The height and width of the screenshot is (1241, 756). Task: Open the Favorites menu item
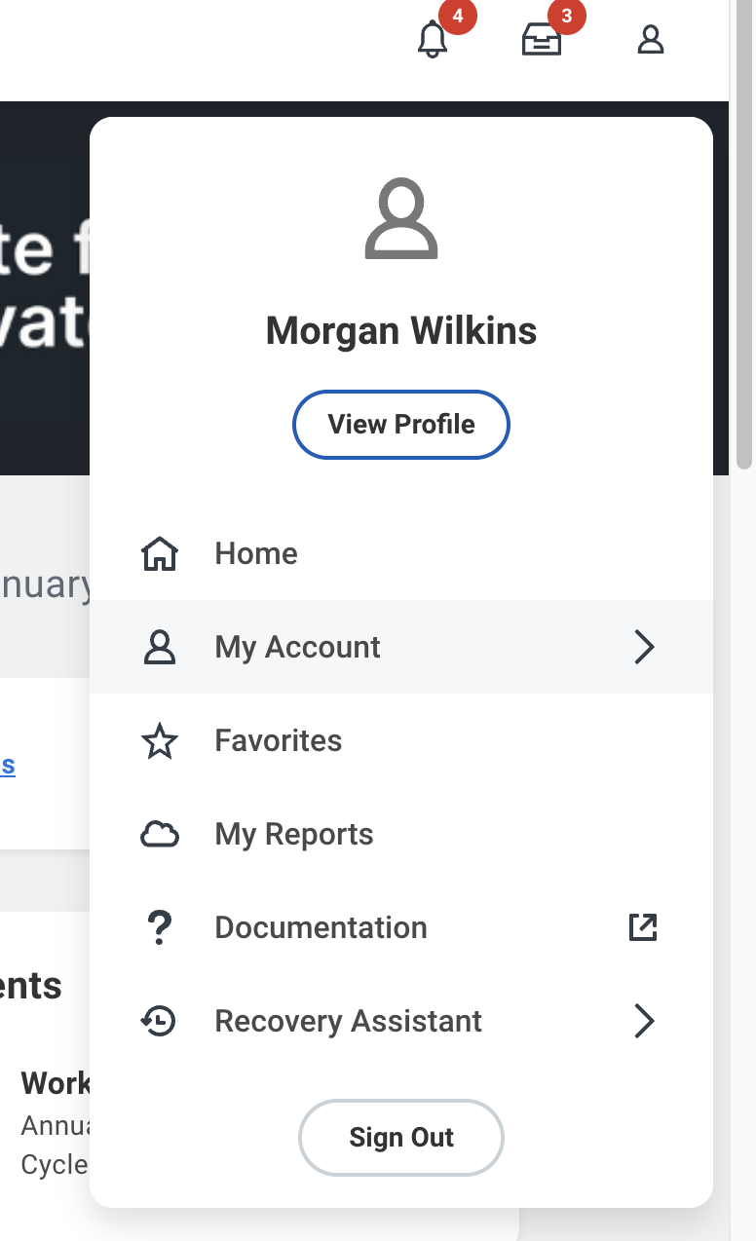click(279, 741)
